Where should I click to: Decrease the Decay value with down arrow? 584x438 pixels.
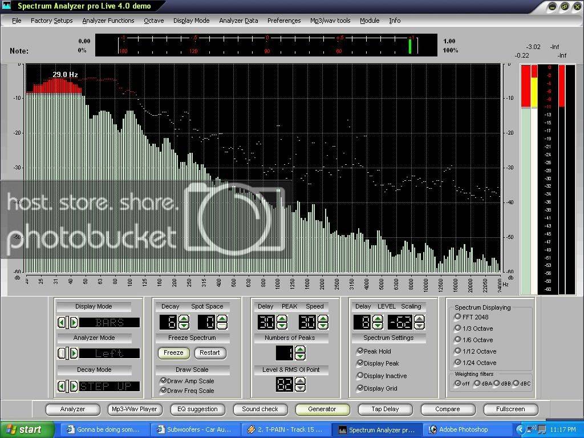click(x=184, y=326)
